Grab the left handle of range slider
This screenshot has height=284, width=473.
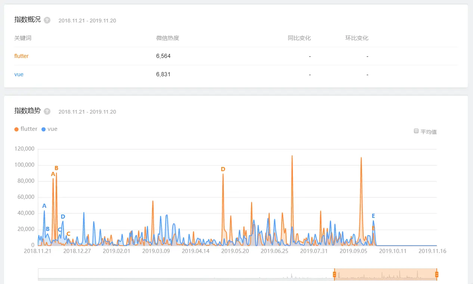pos(334,275)
